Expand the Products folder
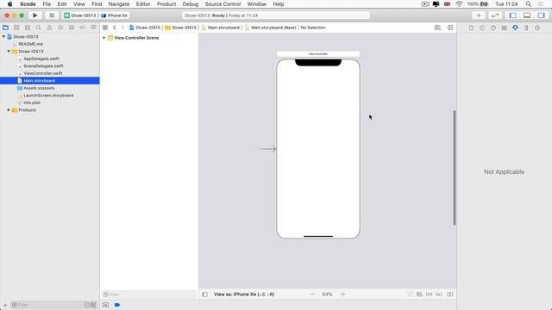 click(x=9, y=110)
